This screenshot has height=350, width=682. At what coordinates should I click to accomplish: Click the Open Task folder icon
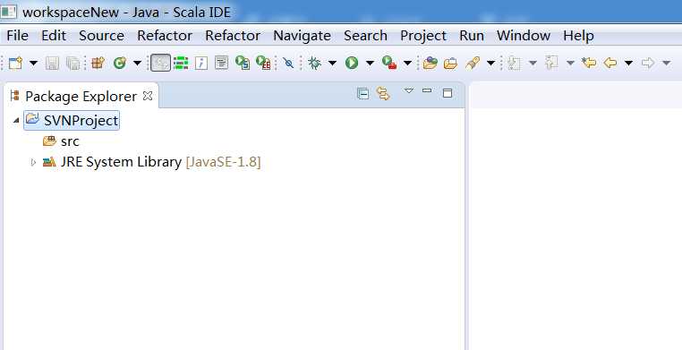coord(450,63)
